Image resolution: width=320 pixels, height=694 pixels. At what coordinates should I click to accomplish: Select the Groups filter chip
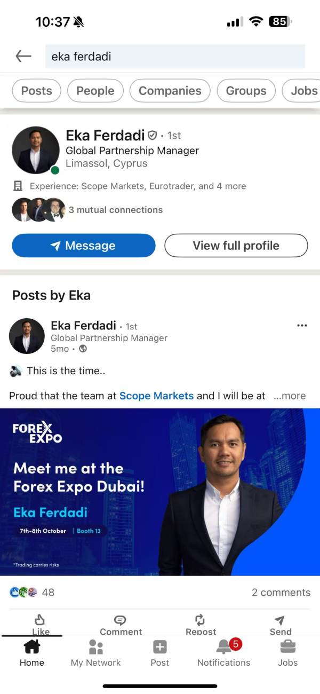pos(246,91)
